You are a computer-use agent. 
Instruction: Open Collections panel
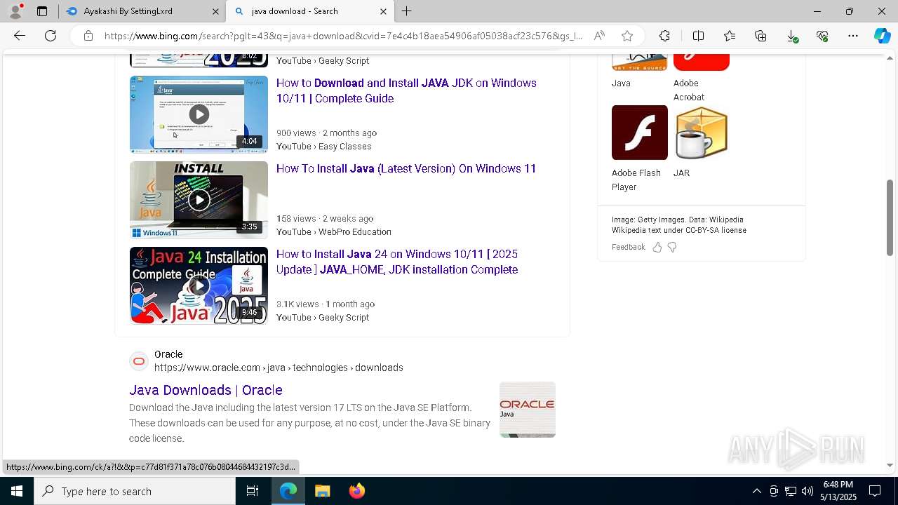tap(760, 36)
